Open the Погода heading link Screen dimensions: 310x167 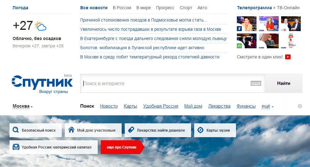(20, 8)
